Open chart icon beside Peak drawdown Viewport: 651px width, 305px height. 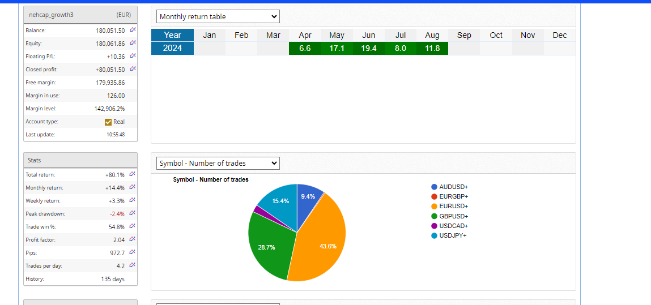(x=133, y=213)
